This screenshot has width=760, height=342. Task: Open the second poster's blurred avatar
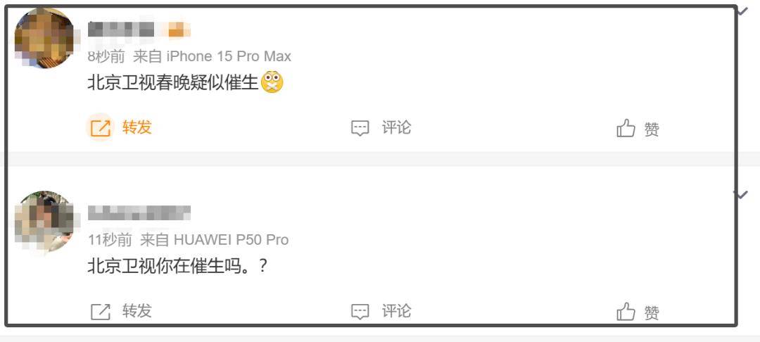tap(44, 222)
